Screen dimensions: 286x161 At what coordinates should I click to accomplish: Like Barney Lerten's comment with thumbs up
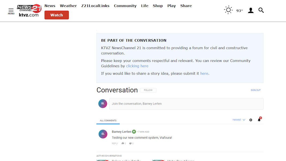click(x=123, y=143)
